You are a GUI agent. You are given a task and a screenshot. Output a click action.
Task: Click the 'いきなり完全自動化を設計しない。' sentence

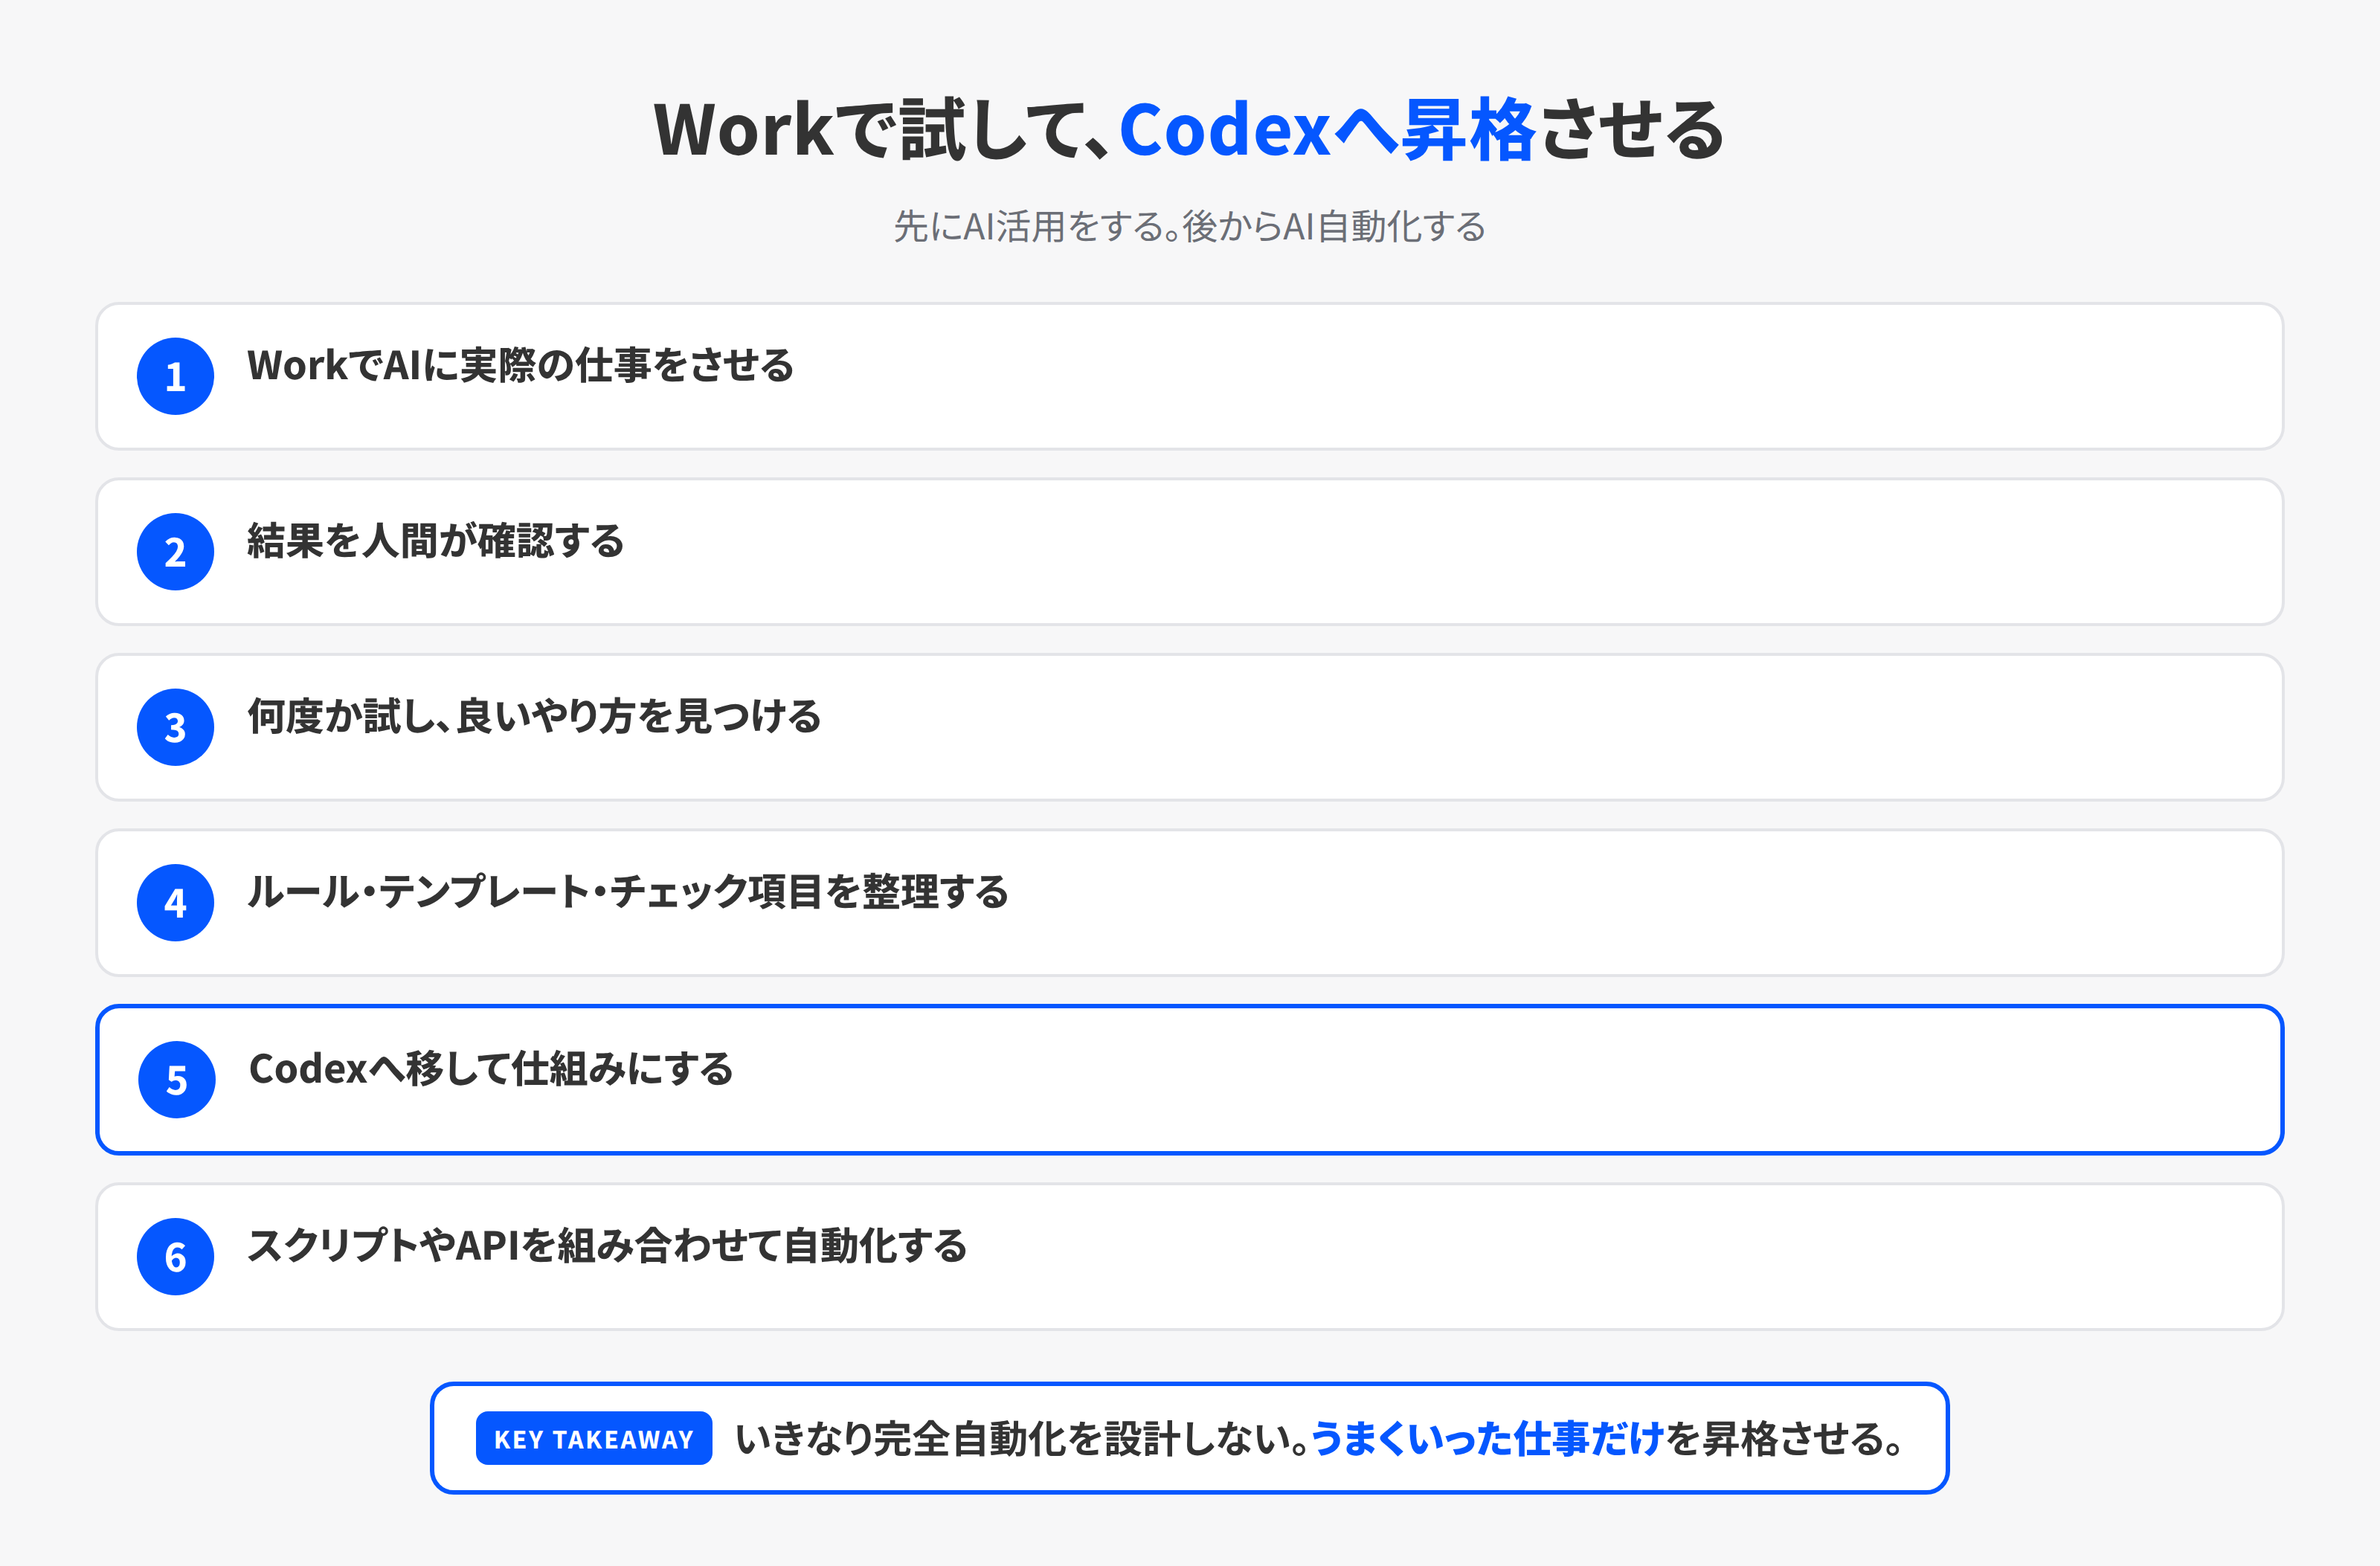(1022, 1439)
